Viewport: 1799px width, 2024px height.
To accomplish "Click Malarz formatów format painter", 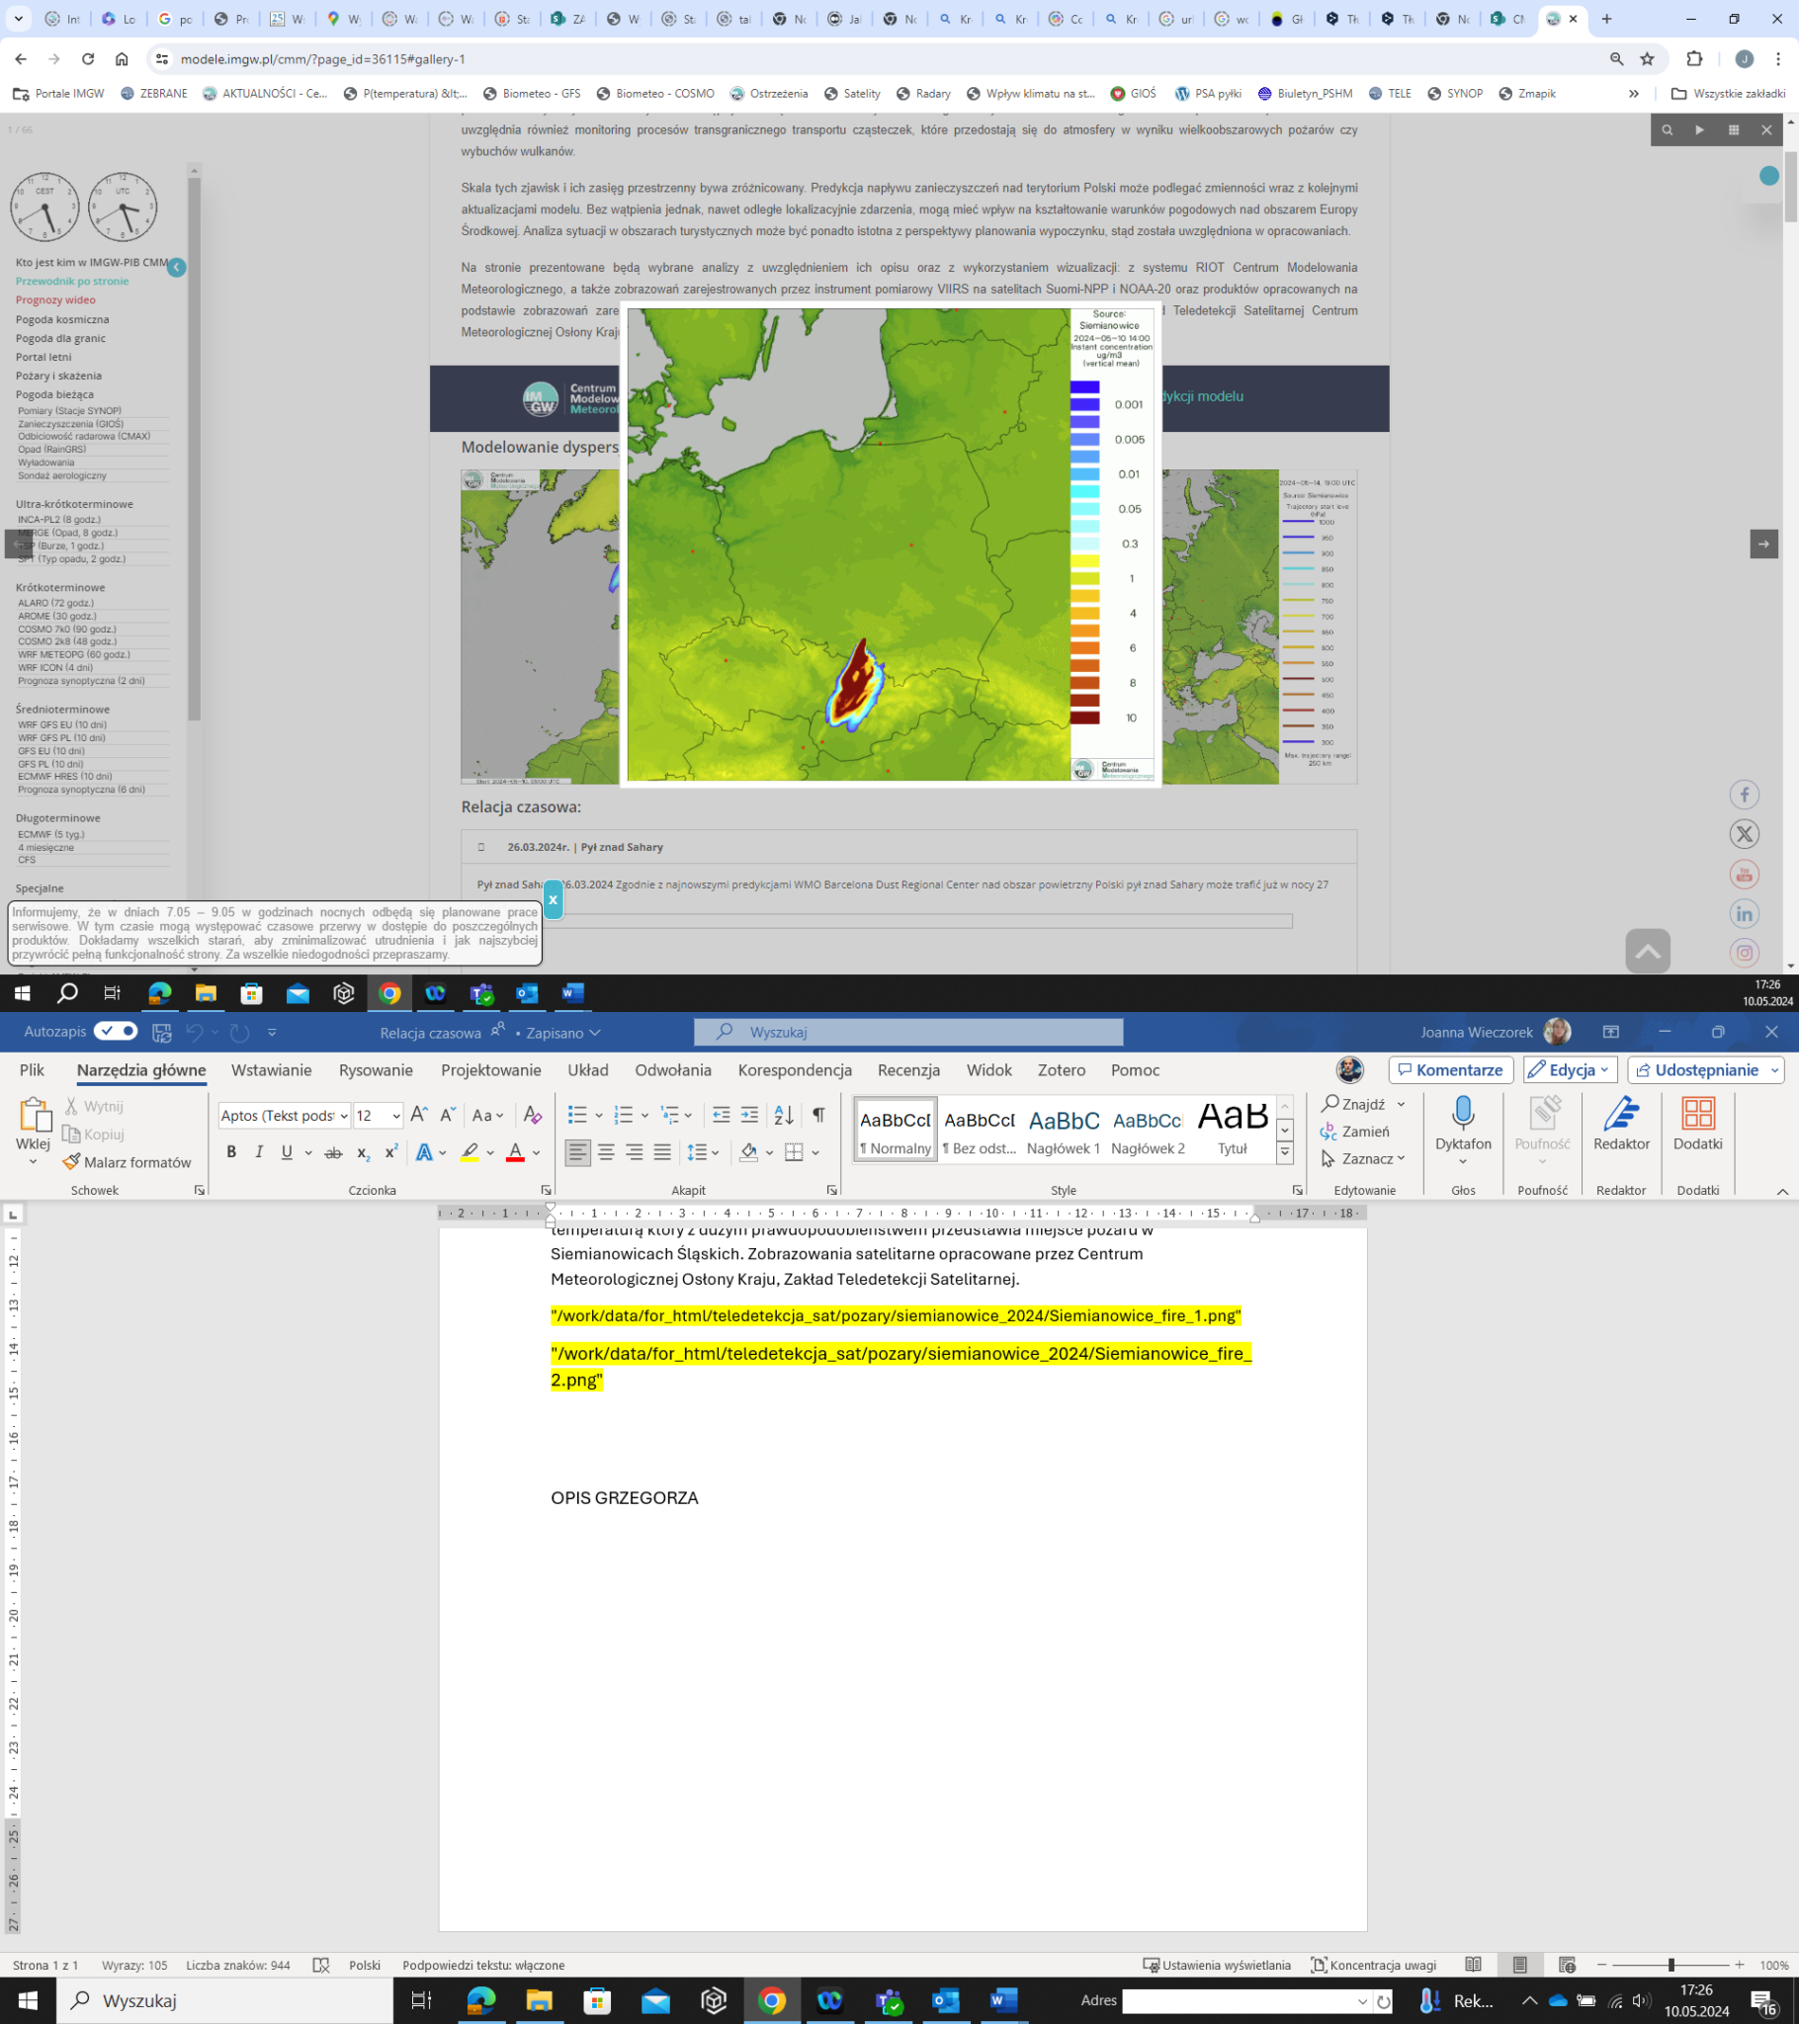I will tap(127, 1161).
